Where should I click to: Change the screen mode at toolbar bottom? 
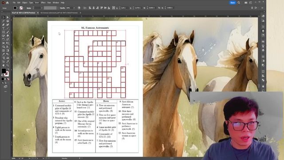tap(6, 87)
